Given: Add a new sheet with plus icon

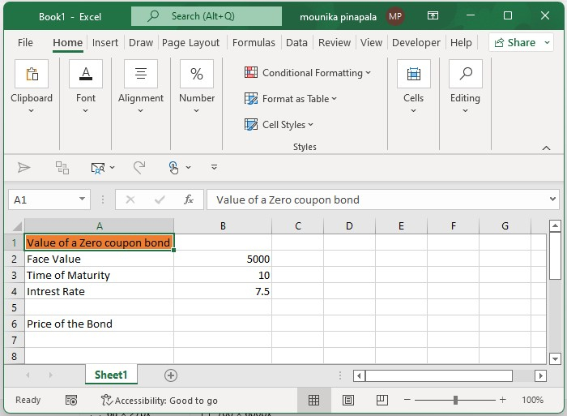Looking at the screenshot, I should coord(171,375).
